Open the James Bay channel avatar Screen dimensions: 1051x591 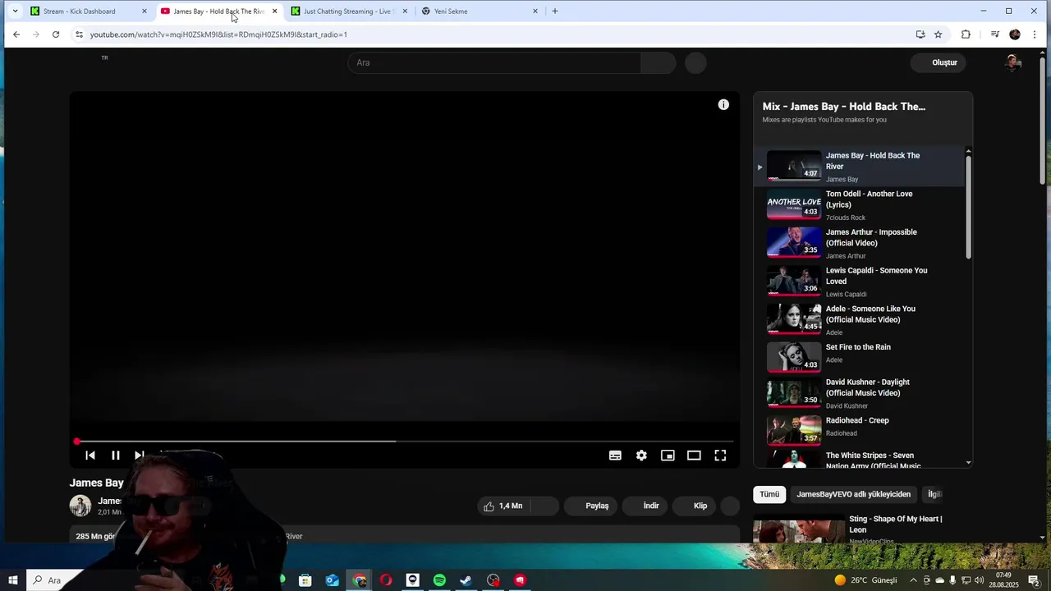click(80, 506)
